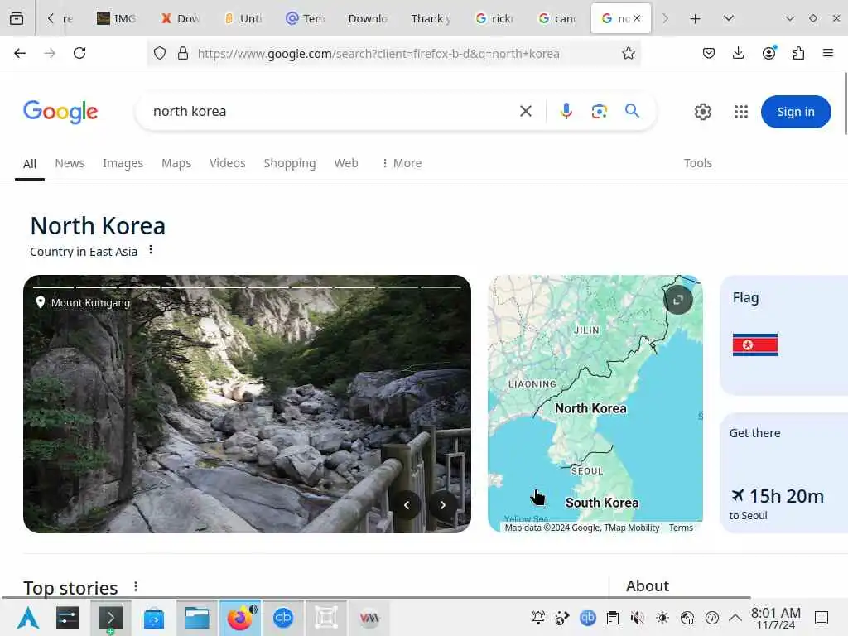Open Firefox hamburger application menu
Image resolution: width=848 pixels, height=636 pixels.
tap(827, 53)
